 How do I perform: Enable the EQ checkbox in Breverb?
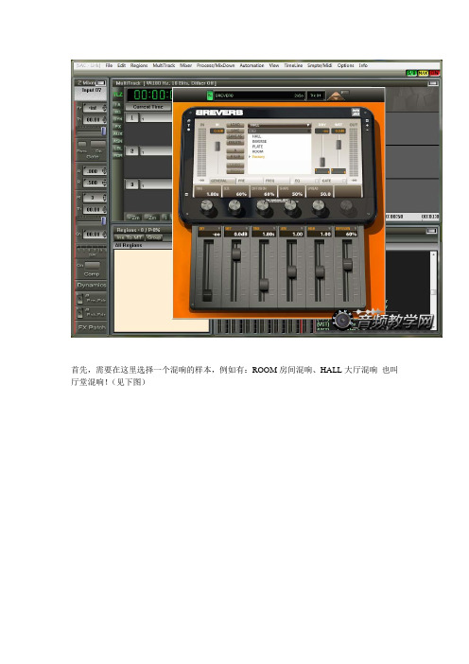click(x=318, y=181)
